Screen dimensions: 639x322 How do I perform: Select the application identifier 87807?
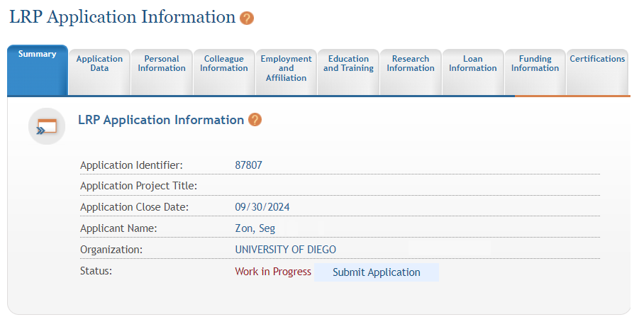pos(249,165)
